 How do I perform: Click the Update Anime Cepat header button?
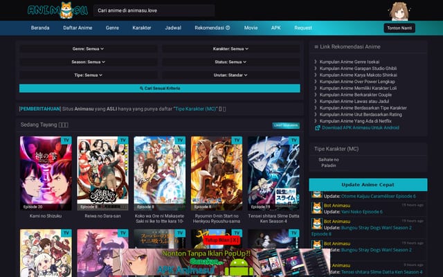(x=368, y=185)
